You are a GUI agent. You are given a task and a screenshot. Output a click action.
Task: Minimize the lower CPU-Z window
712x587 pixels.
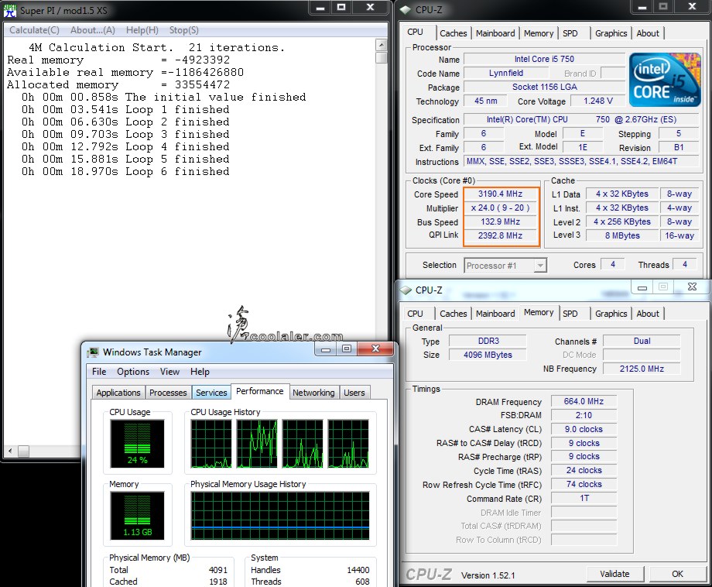coord(642,287)
